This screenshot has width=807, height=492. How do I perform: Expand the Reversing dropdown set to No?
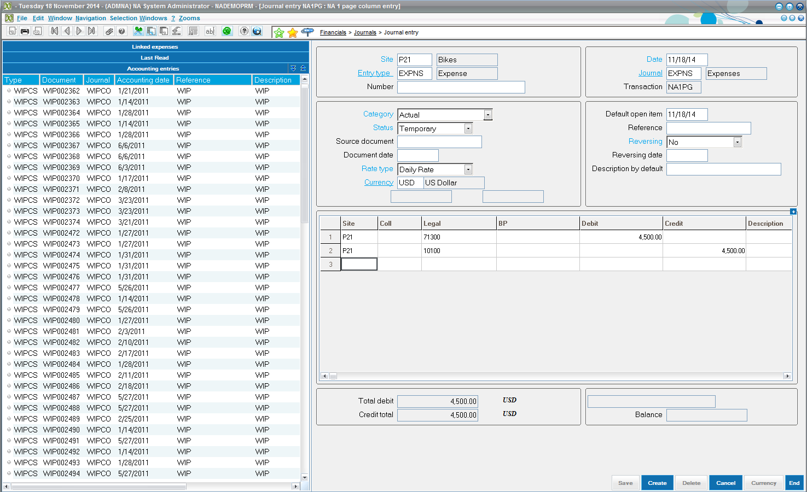(737, 142)
